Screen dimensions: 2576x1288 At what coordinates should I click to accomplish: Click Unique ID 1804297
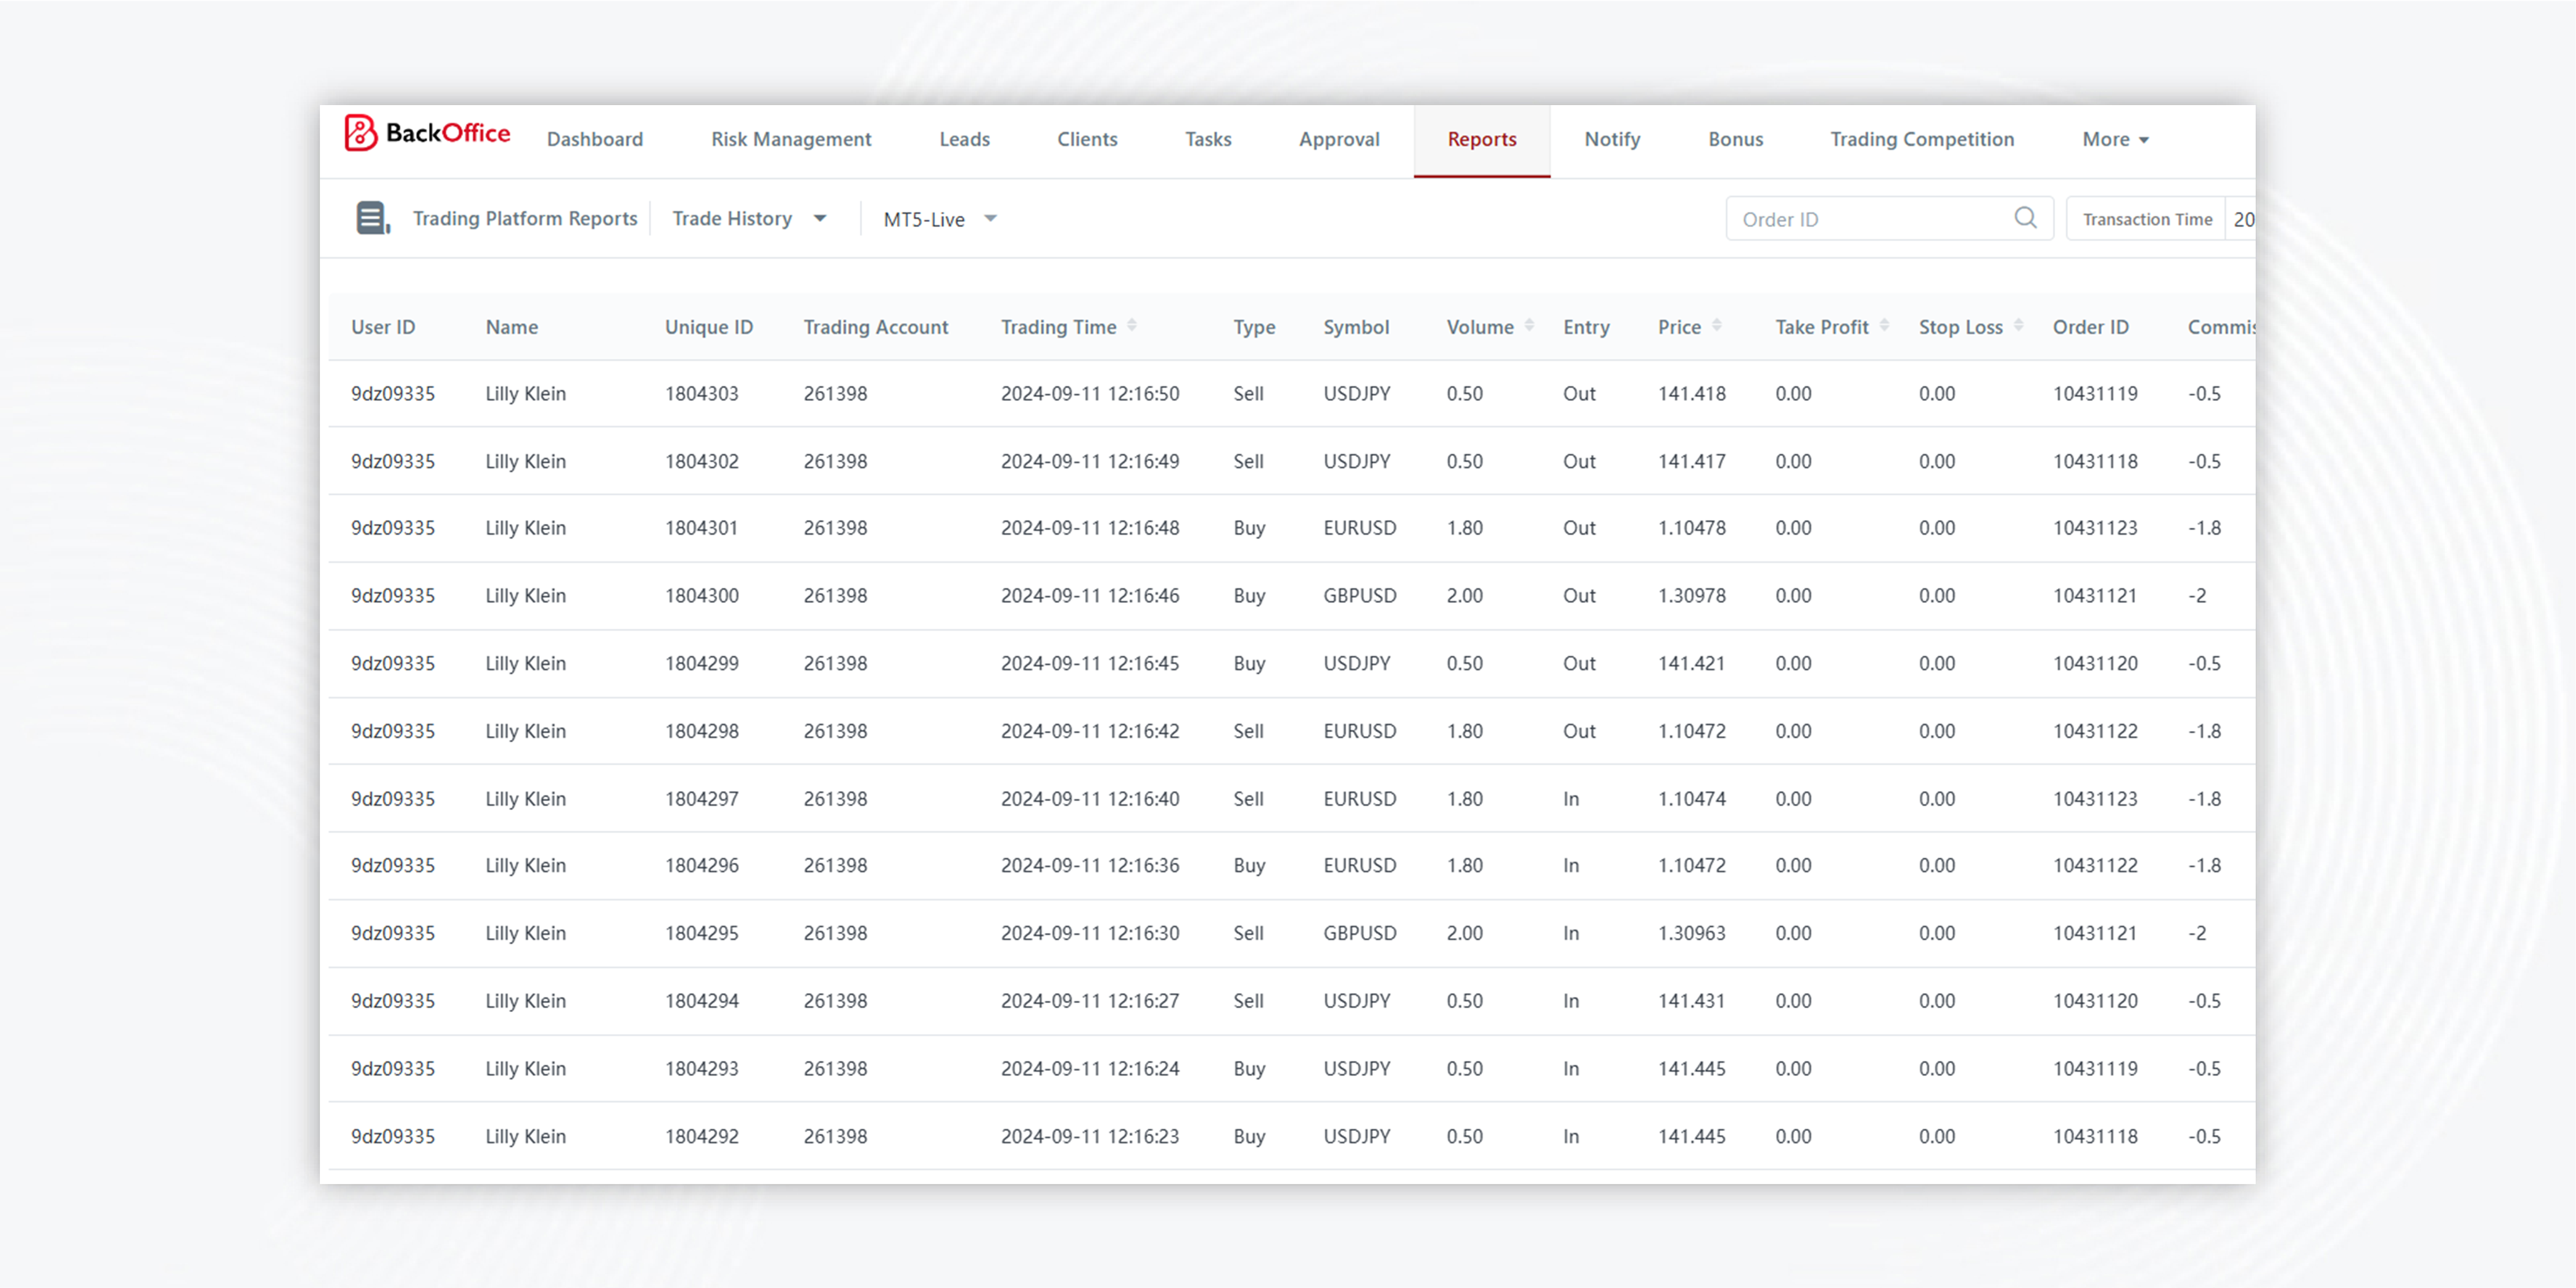click(702, 799)
